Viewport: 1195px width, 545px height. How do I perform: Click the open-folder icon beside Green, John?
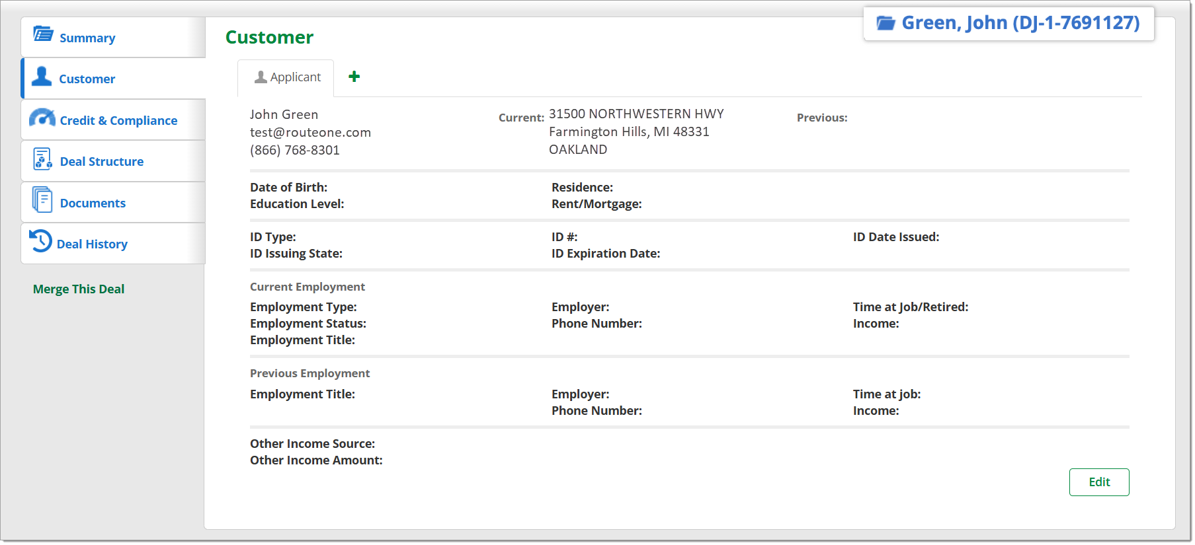click(x=886, y=23)
